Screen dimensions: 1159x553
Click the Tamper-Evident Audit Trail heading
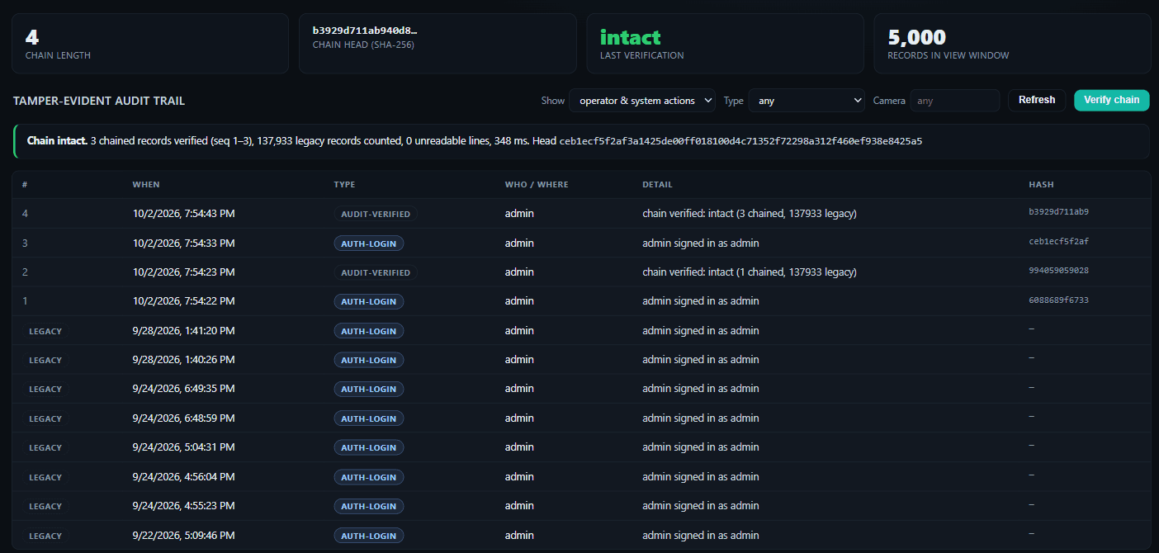pyautogui.click(x=99, y=101)
